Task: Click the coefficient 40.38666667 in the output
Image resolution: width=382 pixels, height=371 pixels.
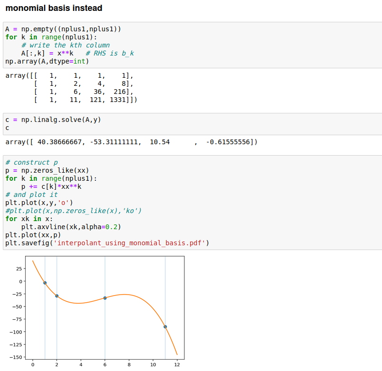Action: (x=57, y=142)
